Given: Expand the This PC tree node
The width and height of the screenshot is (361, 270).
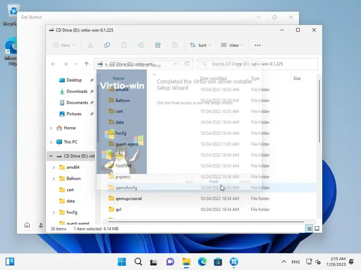Looking at the screenshot, I should click(x=51, y=142).
